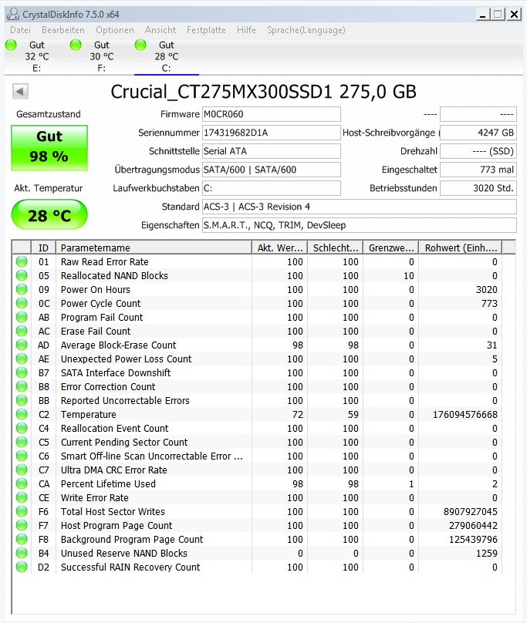Click green status icon of Unexpected Power Loss Count
527x623 pixels.
pyautogui.click(x=22, y=359)
